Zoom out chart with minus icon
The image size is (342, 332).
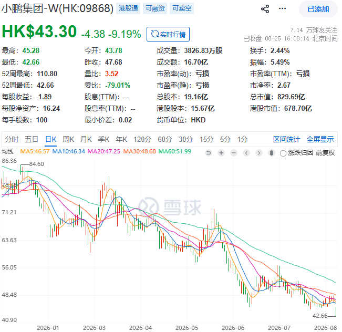234,153
